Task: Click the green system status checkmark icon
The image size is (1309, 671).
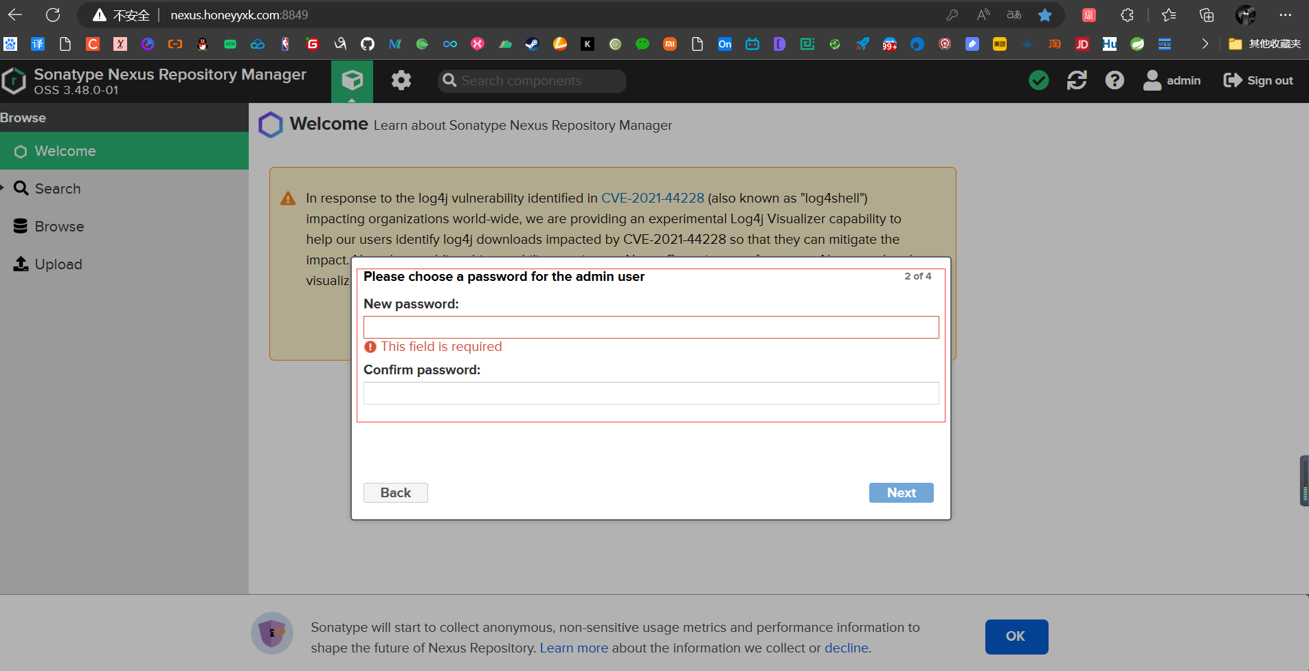Action: (x=1039, y=80)
